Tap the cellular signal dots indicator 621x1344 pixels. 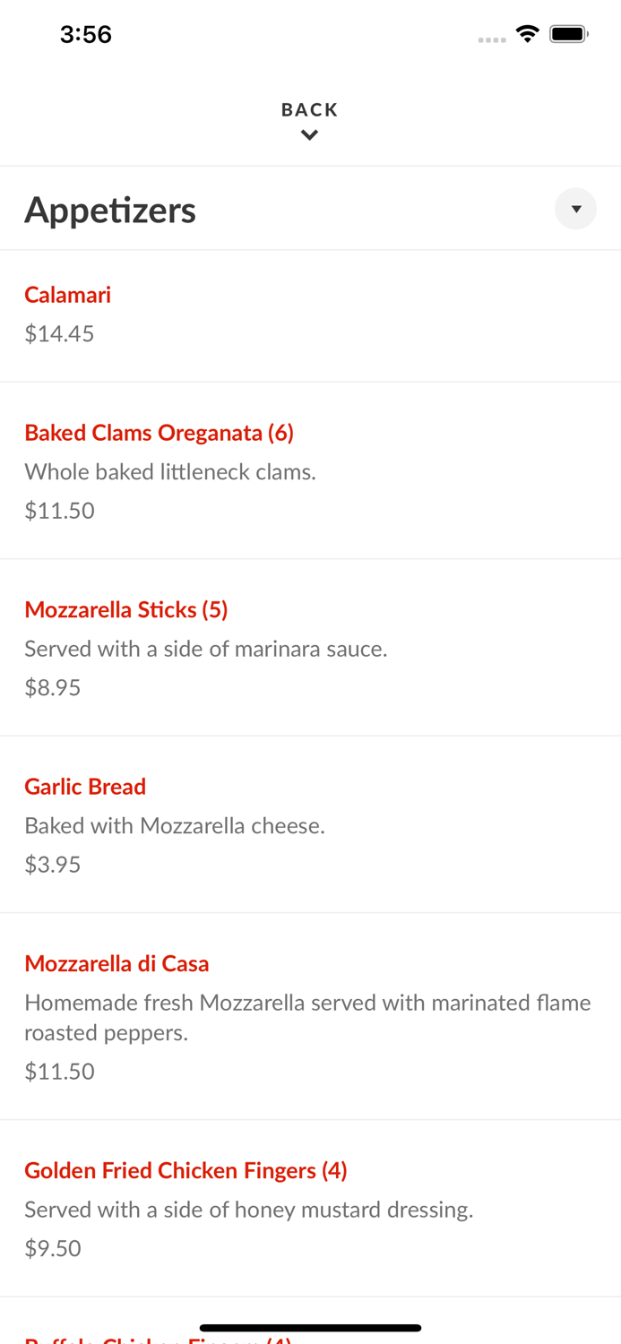492,38
